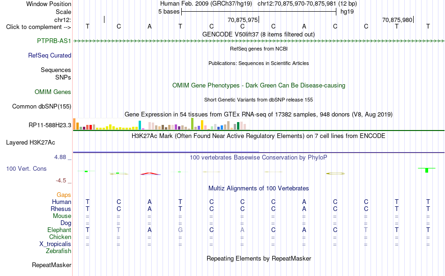This screenshot has width=445, height=276.
Task: Select the Common dbSNP(155) track label
Action: click(x=42, y=106)
